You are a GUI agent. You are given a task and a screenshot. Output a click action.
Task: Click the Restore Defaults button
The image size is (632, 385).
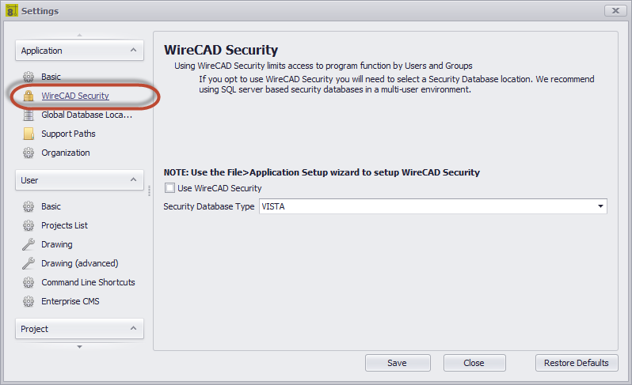tap(577, 363)
